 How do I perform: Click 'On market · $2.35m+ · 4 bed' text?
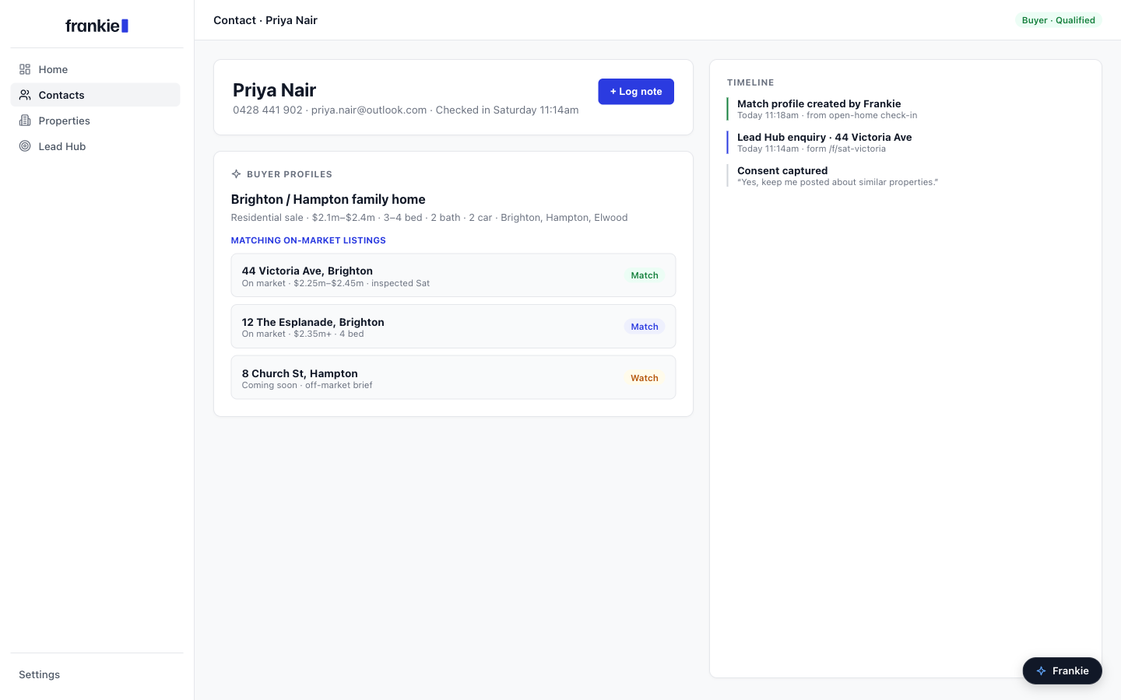point(303,334)
